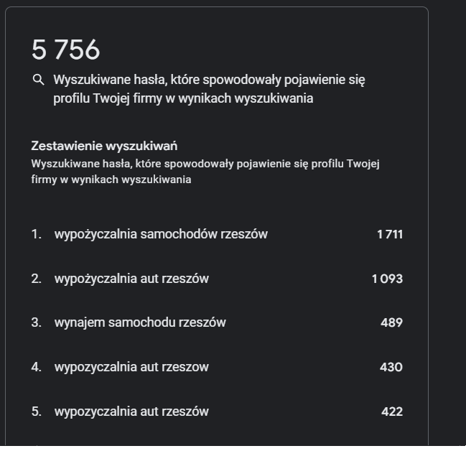Click rank number 3 in the list
Screen dimensions: 466x451
coord(36,322)
